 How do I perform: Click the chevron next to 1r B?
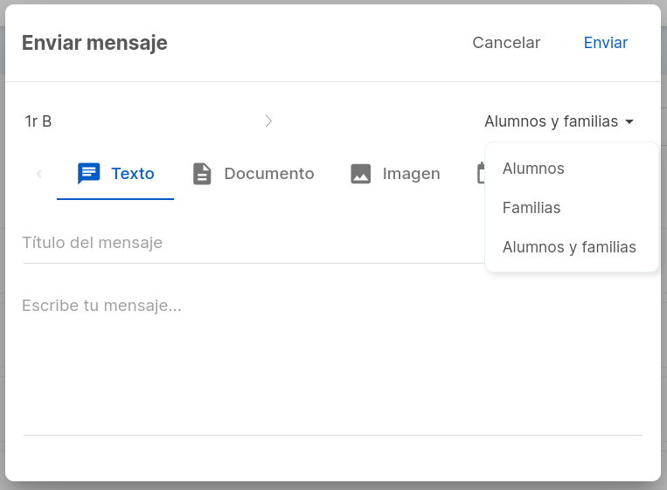click(268, 121)
